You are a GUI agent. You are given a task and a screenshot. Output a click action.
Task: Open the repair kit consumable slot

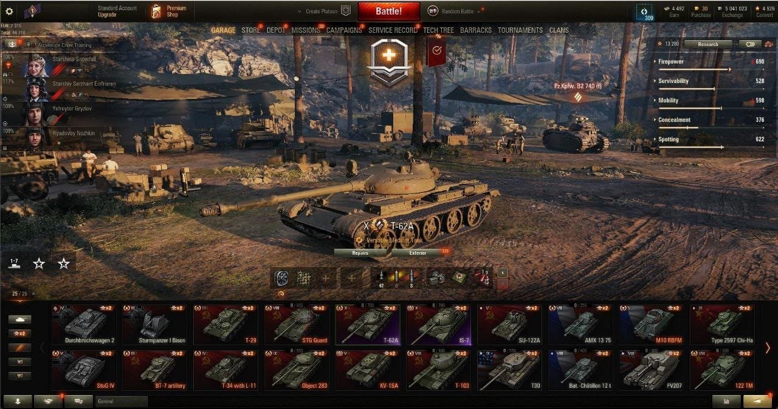pyautogui.click(x=436, y=278)
